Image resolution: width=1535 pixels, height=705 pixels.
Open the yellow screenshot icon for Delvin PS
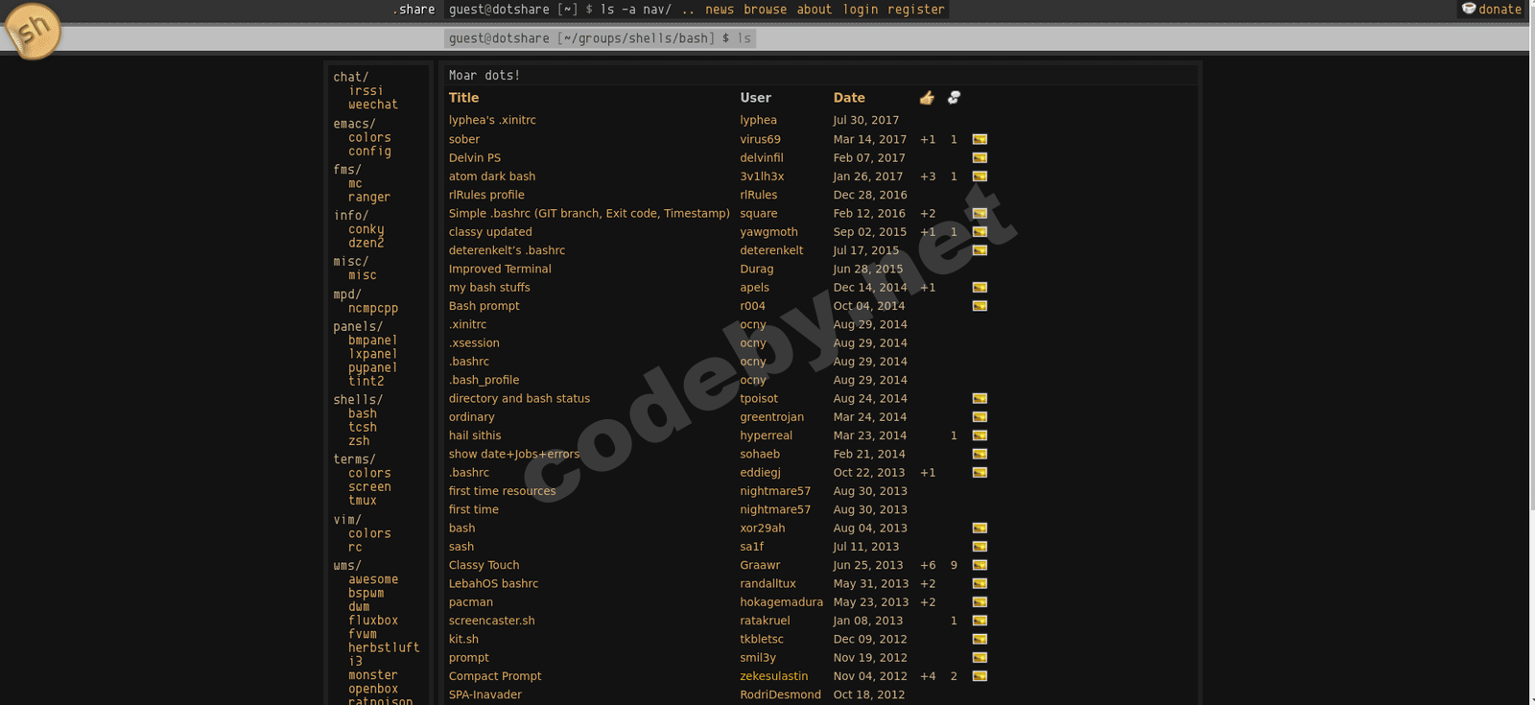pyautogui.click(x=980, y=158)
